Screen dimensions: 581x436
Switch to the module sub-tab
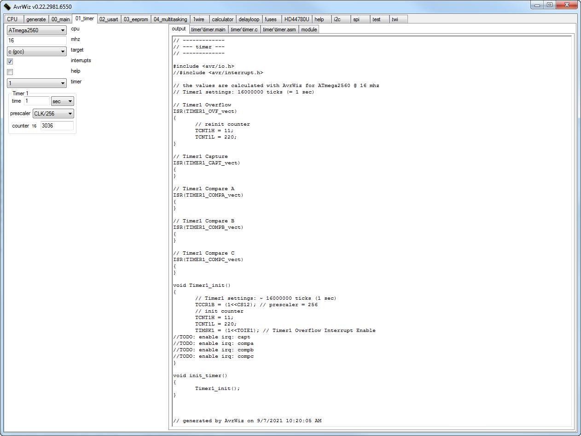[x=309, y=29]
